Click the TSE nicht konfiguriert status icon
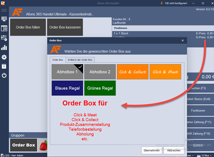214x157 pixels. tap(162, 3)
